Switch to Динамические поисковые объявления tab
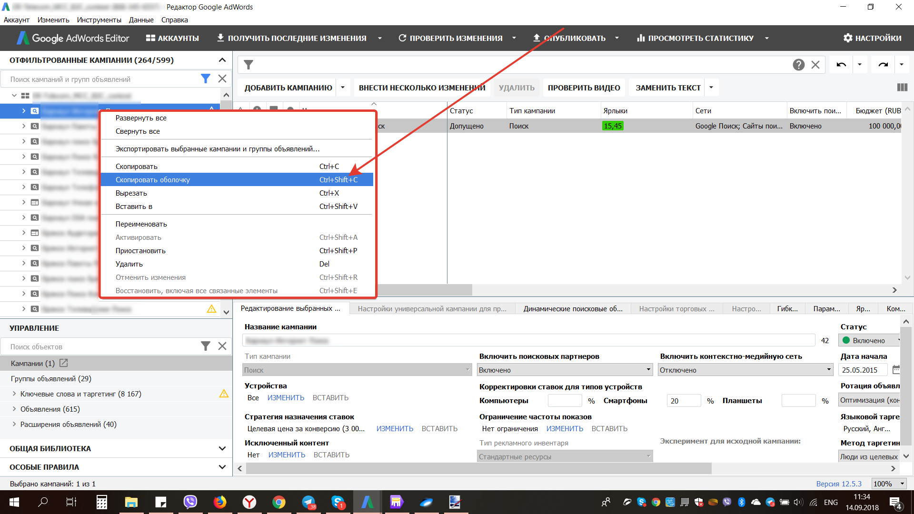Screen dimensions: 914x514 click(x=573, y=309)
